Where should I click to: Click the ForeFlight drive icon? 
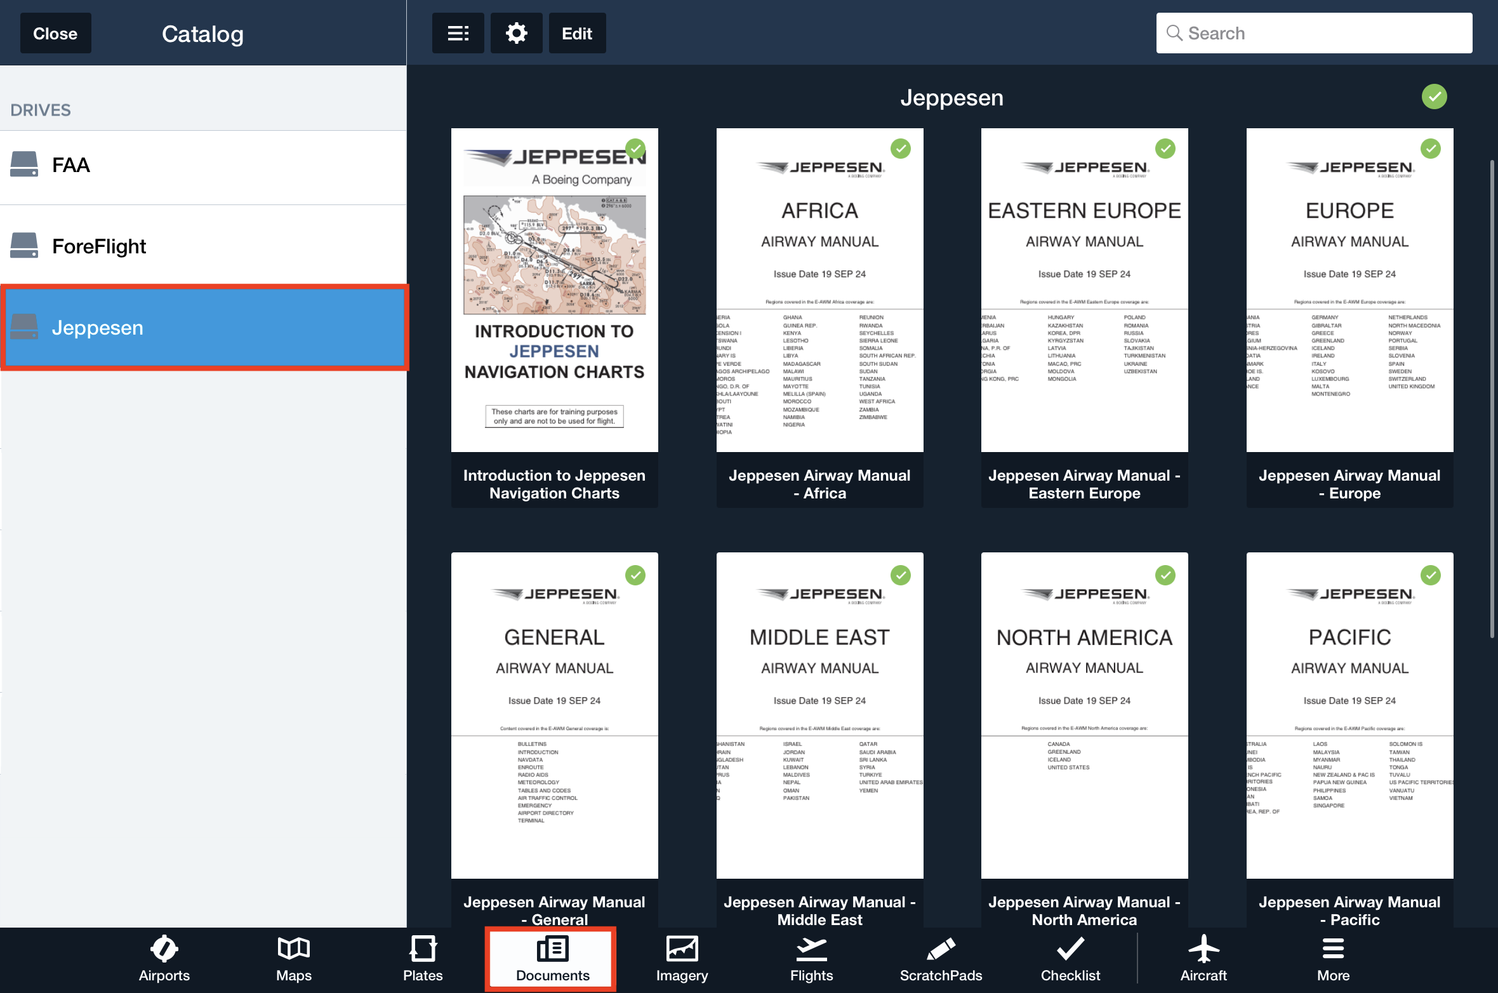(24, 246)
